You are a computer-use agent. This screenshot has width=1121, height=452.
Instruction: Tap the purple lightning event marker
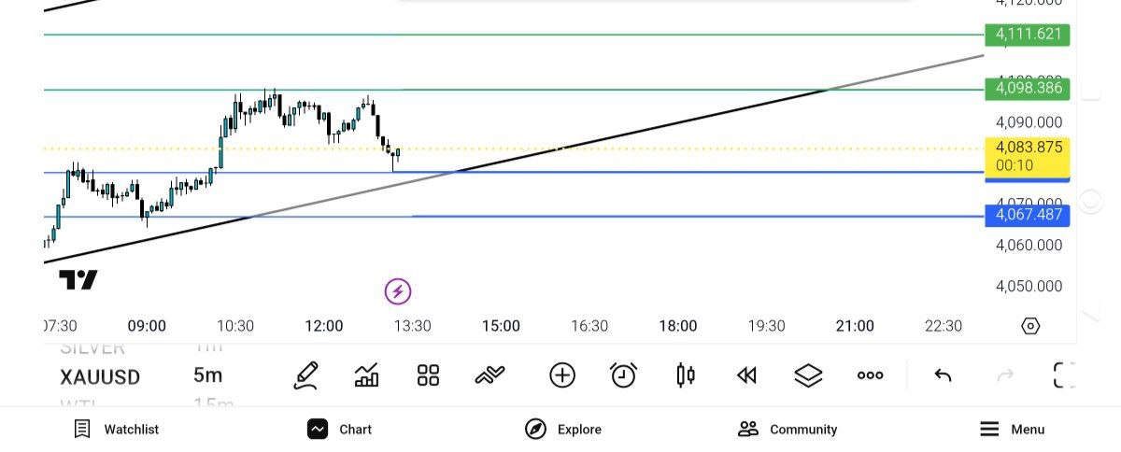coord(398,291)
